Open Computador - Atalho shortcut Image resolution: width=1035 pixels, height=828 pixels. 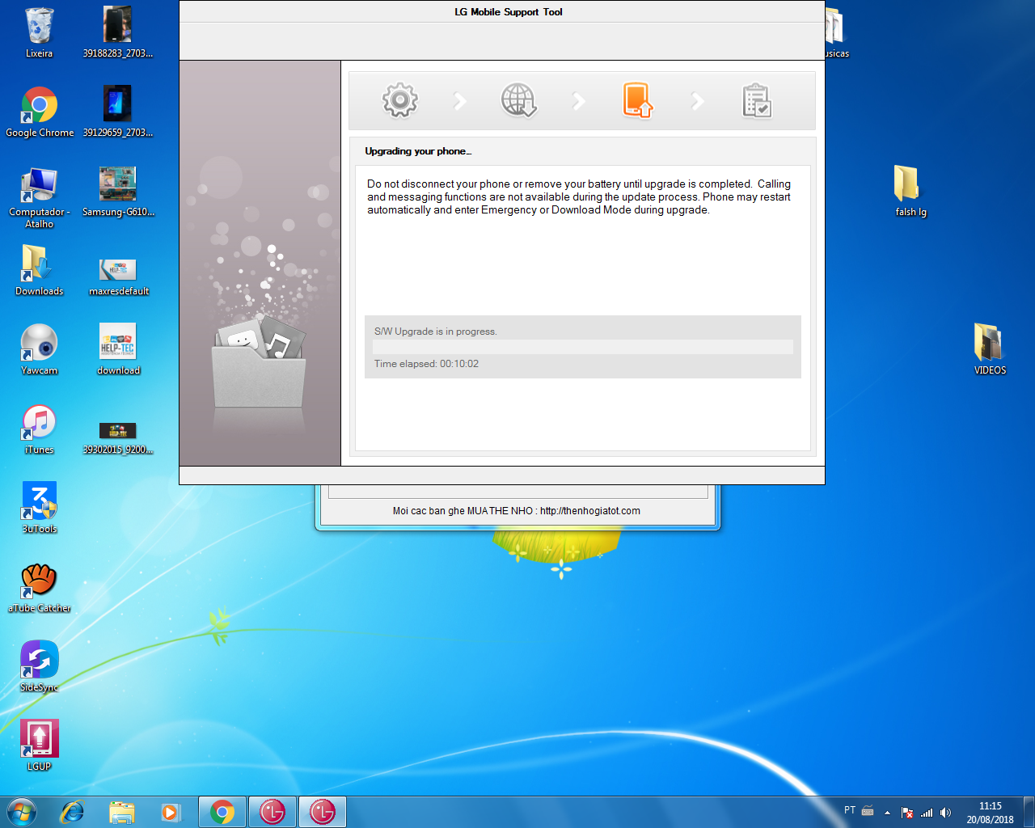[39, 197]
